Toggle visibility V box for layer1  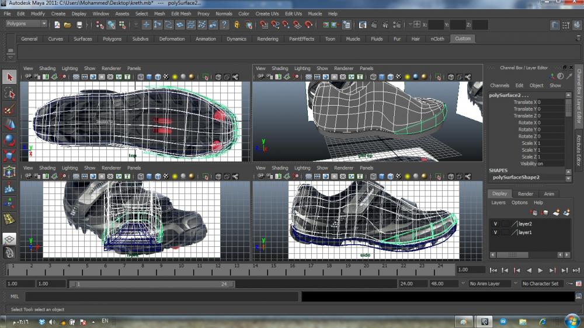(495, 232)
